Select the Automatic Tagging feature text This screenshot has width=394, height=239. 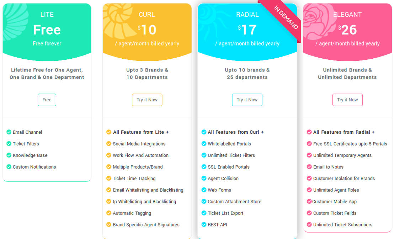pos(132,213)
